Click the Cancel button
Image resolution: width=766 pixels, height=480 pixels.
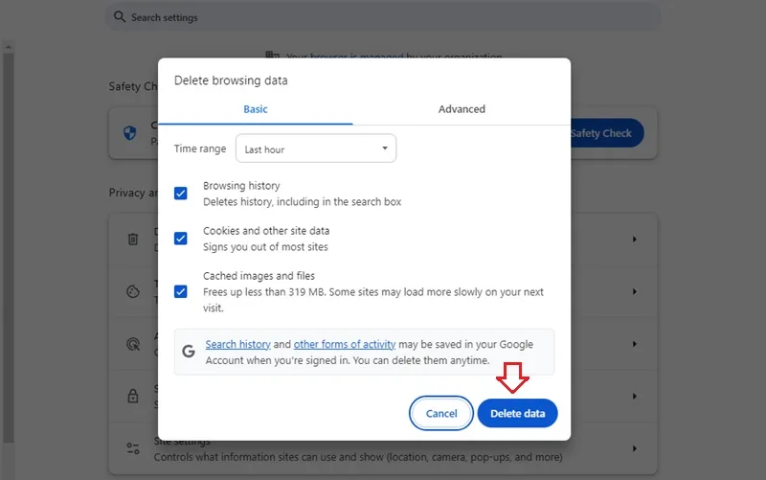(x=441, y=413)
